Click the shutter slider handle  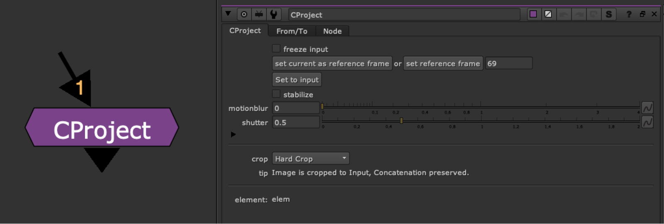tap(401, 121)
